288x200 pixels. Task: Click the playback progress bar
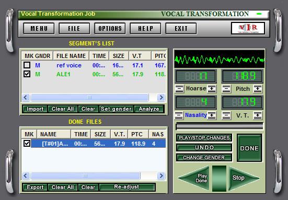point(220,126)
